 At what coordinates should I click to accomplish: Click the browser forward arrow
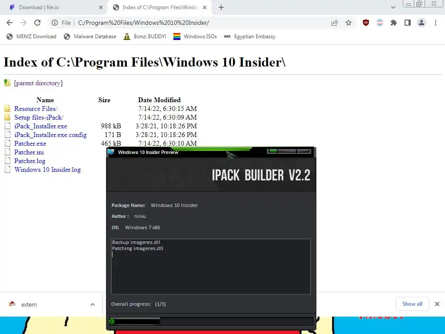[x=23, y=23]
